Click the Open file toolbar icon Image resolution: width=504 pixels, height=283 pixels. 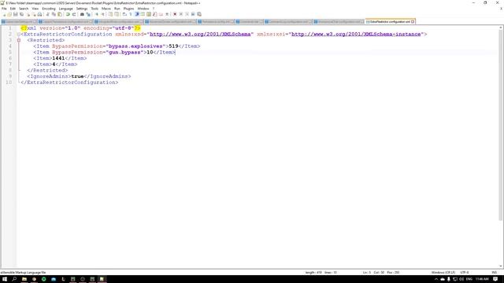coord(9,14)
